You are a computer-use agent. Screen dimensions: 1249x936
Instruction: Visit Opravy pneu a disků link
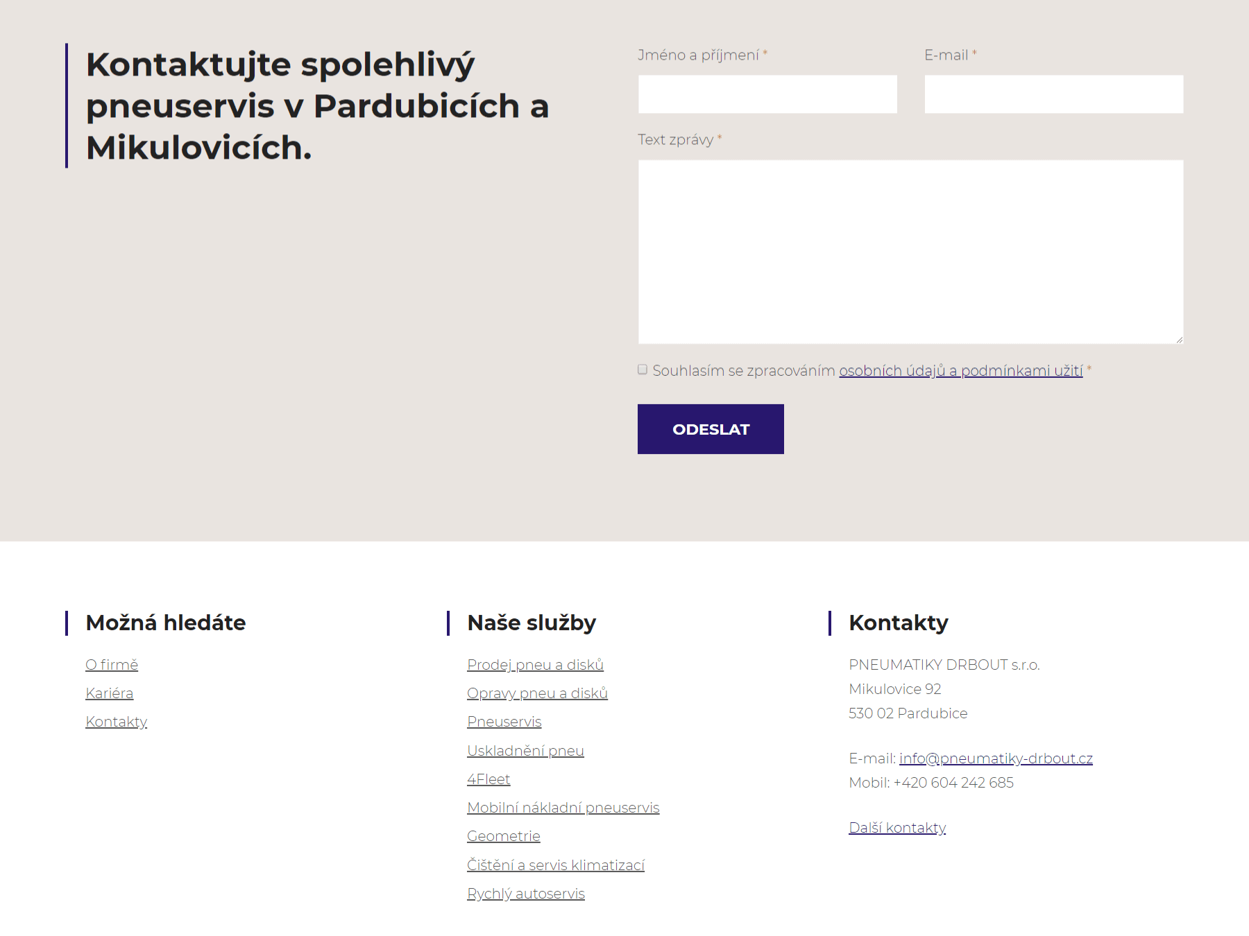pyautogui.click(x=537, y=693)
